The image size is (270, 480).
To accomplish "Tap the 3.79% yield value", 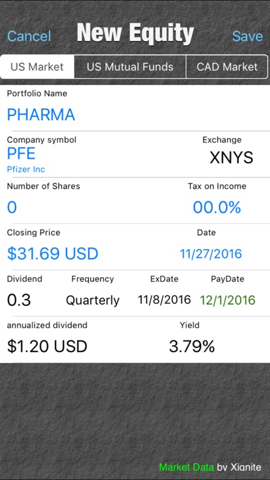I will point(192,346).
